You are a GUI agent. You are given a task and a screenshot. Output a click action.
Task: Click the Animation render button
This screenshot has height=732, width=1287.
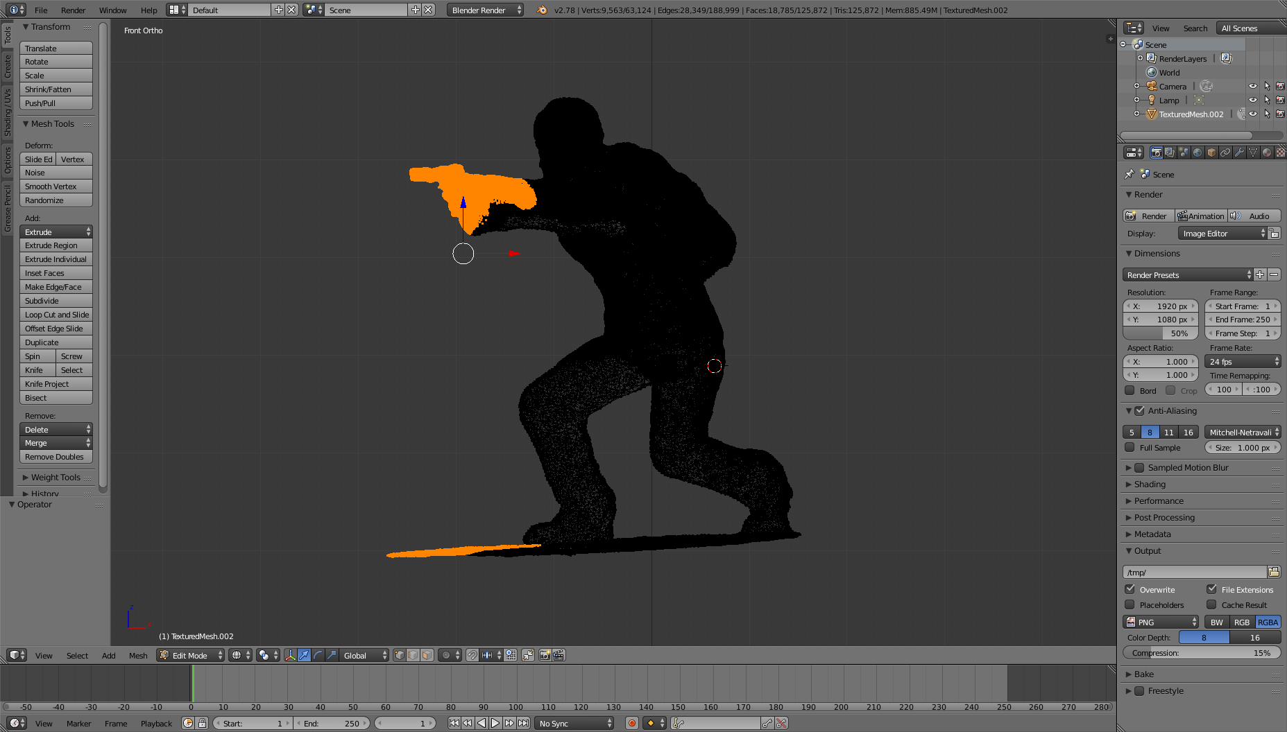pyautogui.click(x=1201, y=216)
